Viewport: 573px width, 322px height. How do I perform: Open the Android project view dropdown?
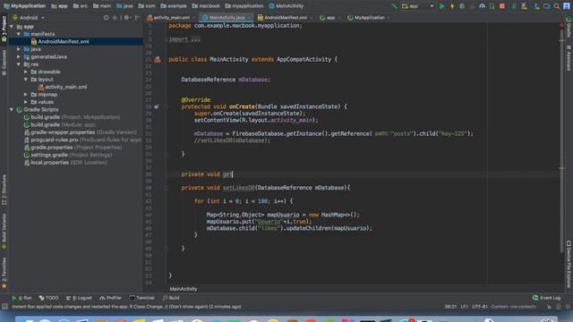pyautogui.click(x=29, y=18)
